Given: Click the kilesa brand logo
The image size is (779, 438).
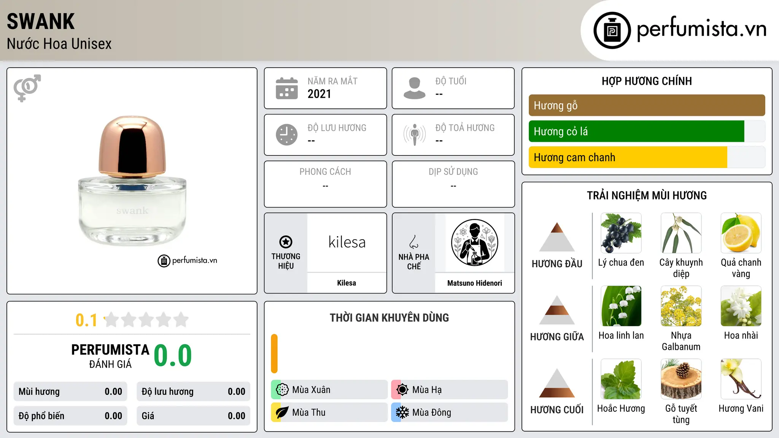Looking at the screenshot, I should pos(347,242).
